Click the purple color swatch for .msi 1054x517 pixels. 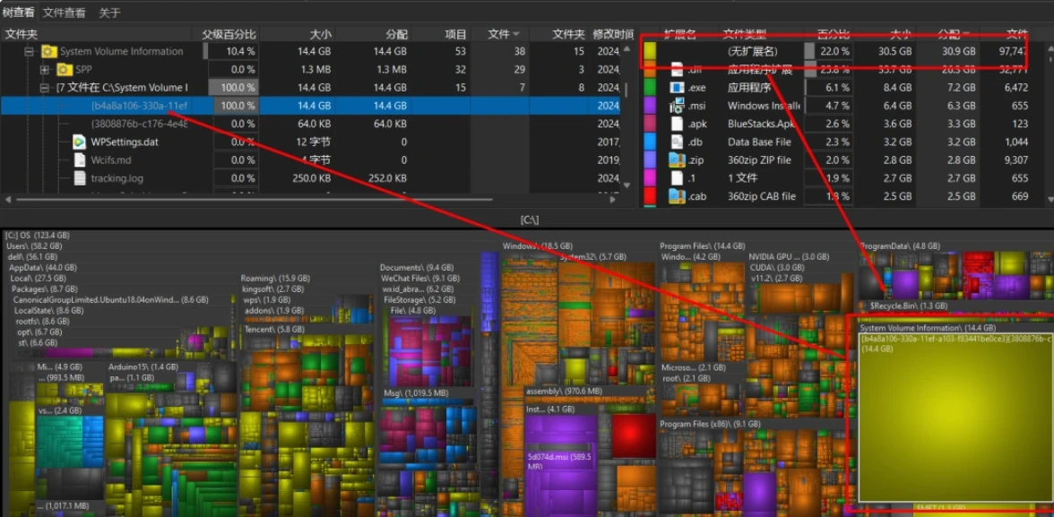click(x=651, y=106)
